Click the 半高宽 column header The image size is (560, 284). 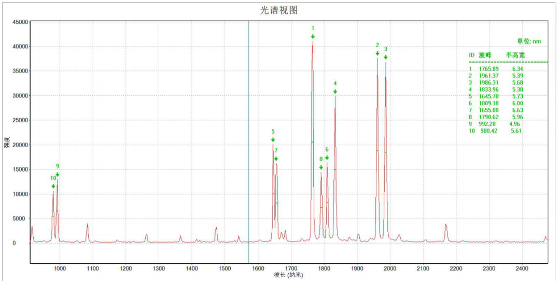coord(515,55)
